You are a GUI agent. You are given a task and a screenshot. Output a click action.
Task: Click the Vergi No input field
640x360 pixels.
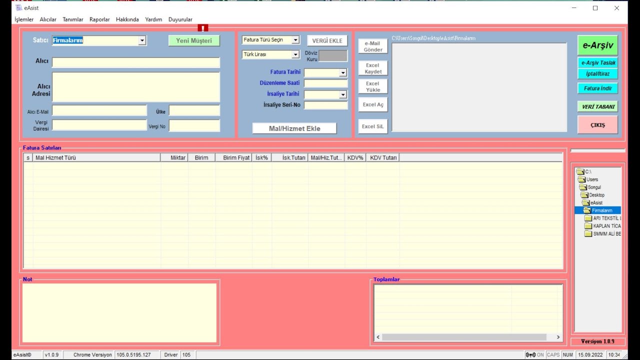click(x=194, y=125)
